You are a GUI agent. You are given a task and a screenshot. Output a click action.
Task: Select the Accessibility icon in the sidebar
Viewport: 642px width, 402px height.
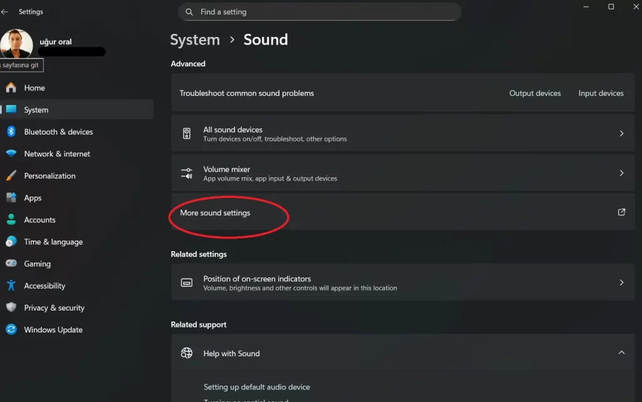click(12, 286)
